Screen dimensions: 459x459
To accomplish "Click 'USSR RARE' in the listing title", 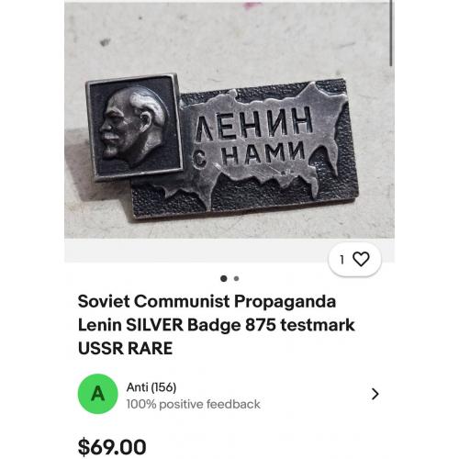I will point(125,348).
